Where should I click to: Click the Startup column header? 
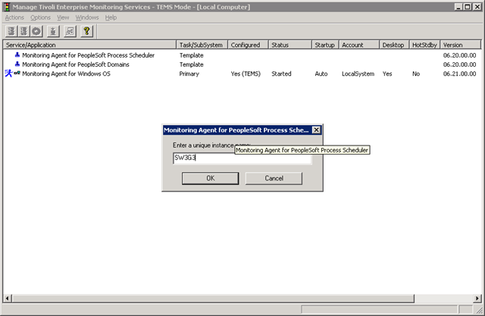coord(325,45)
